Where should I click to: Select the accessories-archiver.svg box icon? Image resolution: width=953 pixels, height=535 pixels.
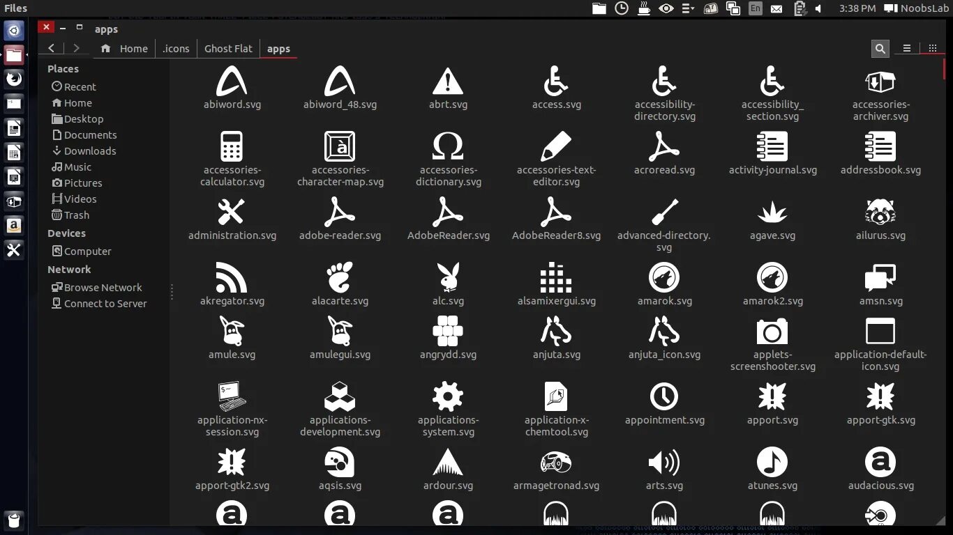pyautogui.click(x=880, y=82)
